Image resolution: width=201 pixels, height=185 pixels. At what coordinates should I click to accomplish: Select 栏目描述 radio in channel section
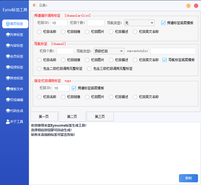pyautogui.click(x=111, y=60)
